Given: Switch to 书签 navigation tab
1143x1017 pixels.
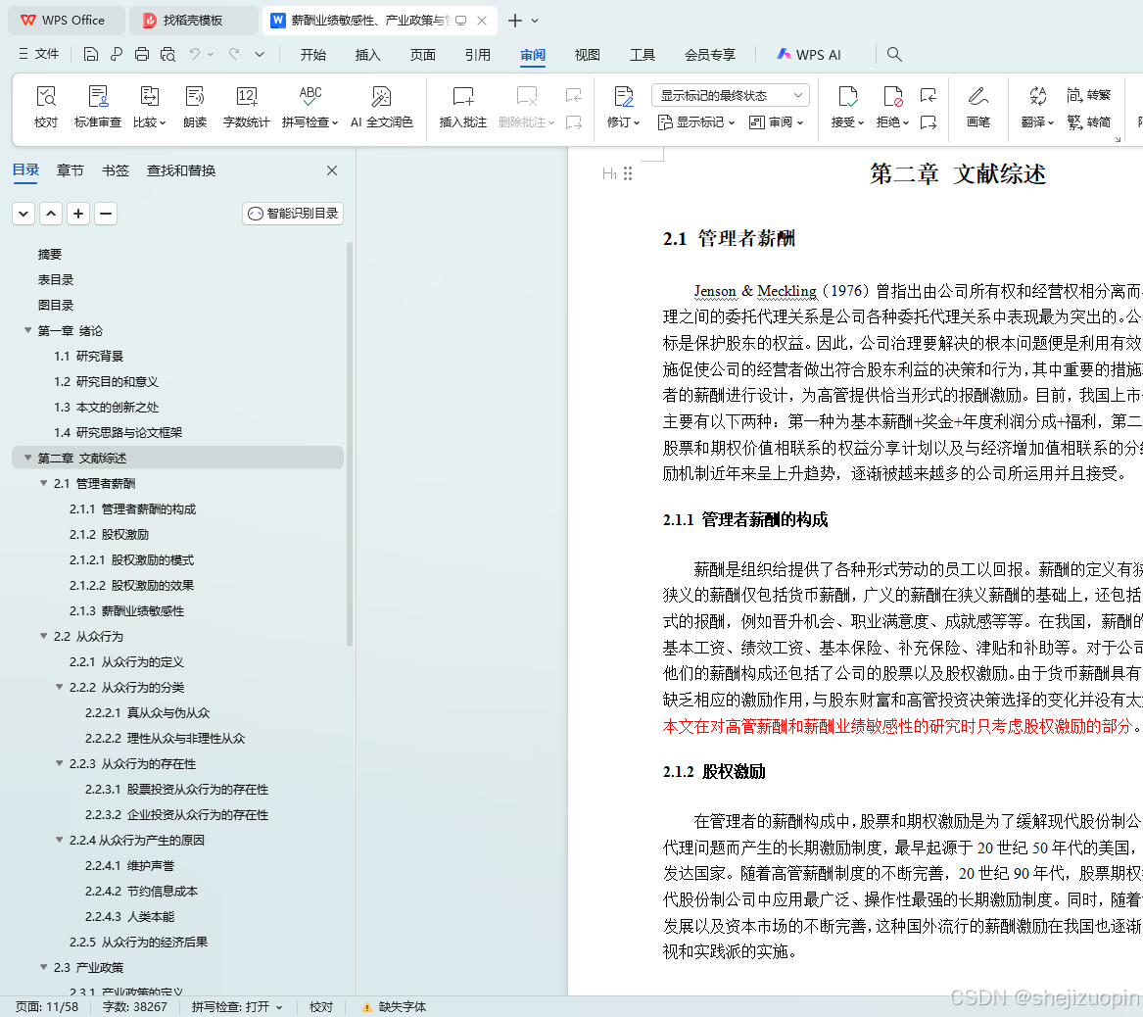Looking at the screenshot, I should [x=116, y=170].
